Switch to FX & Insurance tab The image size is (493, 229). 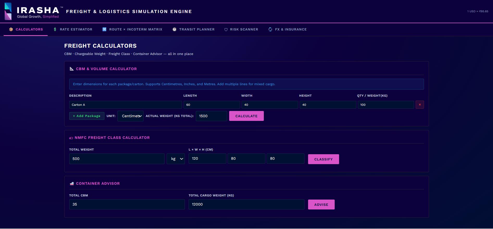click(288, 29)
